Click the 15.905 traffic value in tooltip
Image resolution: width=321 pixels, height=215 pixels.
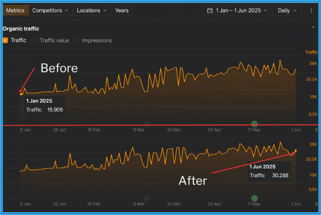tap(55, 110)
